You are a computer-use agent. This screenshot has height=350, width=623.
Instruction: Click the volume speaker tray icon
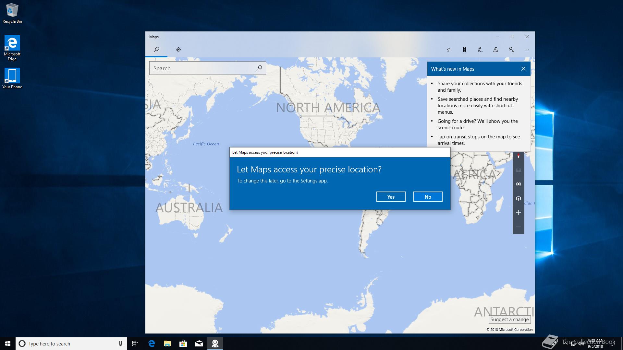[x=581, y=344]
